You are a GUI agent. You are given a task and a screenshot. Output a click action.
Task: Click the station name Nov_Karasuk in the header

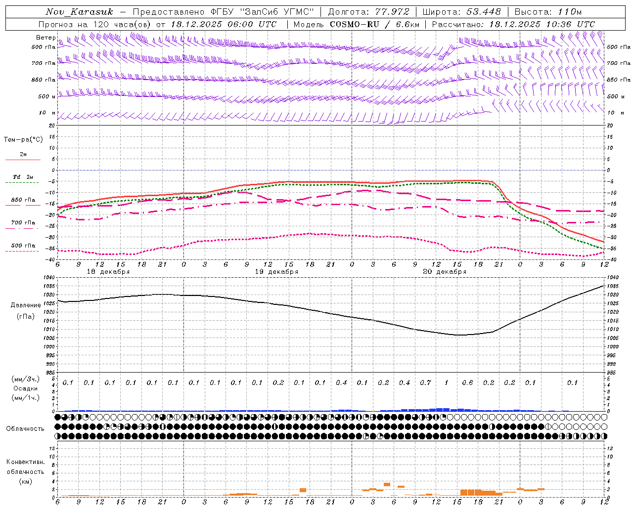79,12
